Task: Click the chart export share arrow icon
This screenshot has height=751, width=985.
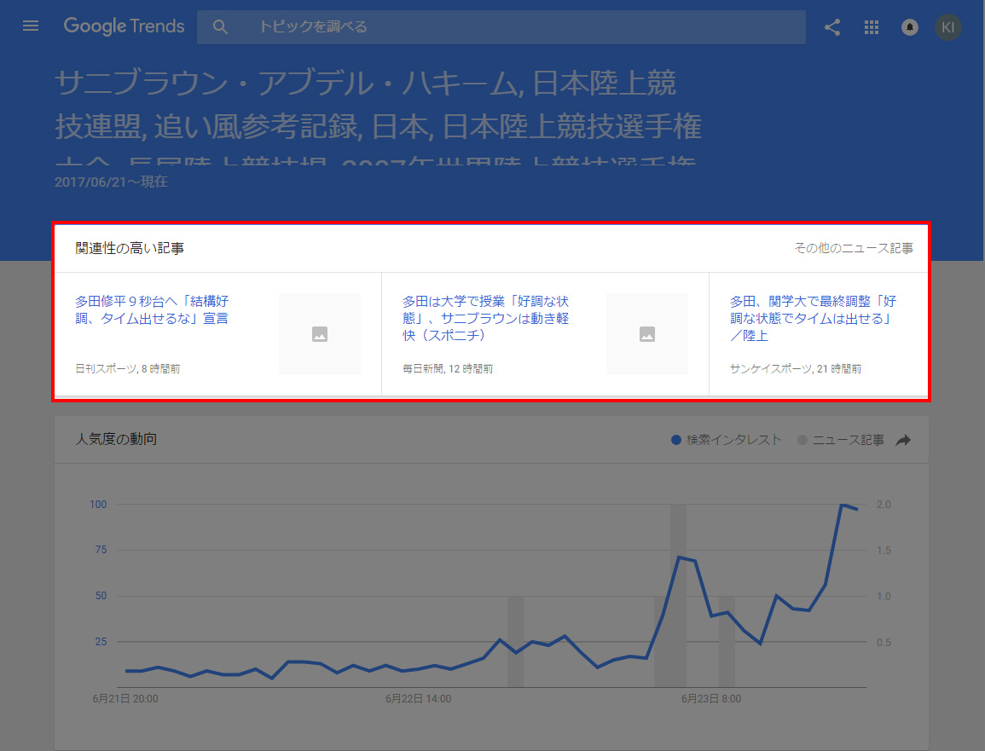Action: [903, 439]
